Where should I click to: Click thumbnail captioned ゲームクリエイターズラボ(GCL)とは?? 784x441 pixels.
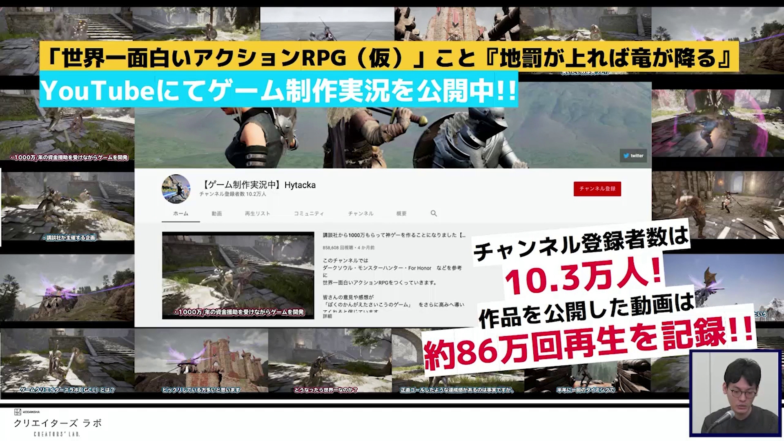pyautogui.click(x=67, y=361)
